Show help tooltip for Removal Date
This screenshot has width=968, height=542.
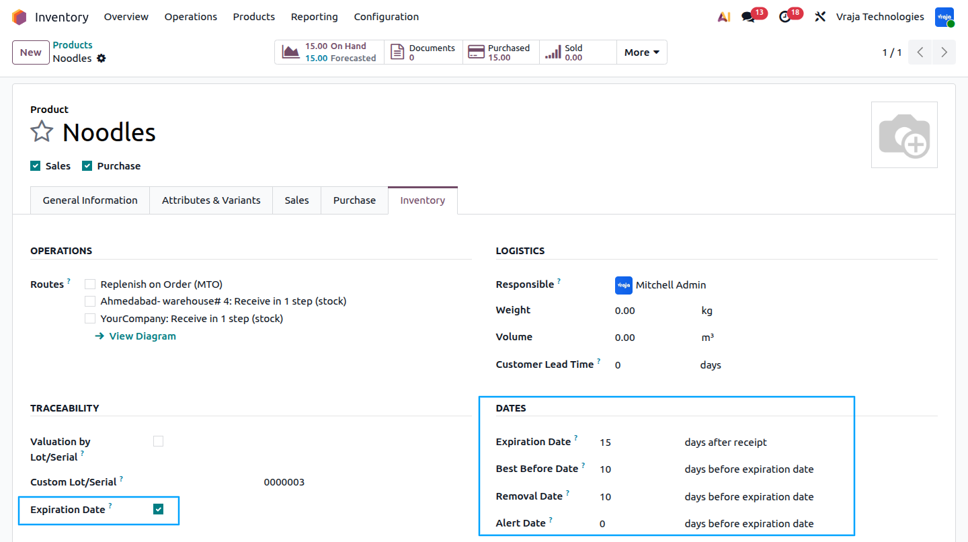(x=567, y=492)
